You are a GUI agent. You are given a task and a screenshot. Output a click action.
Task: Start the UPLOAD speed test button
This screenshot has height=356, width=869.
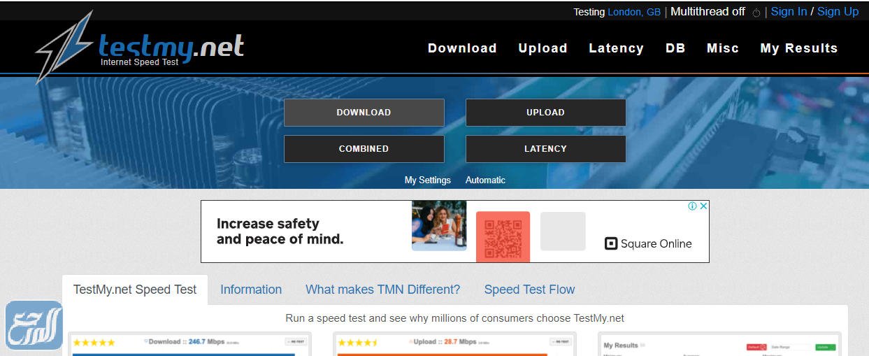click(x=545, y=113)
